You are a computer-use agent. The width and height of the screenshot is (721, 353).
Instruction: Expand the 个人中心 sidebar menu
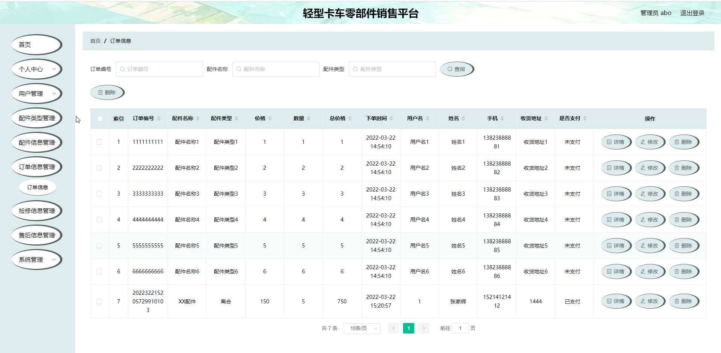(36, 69)
